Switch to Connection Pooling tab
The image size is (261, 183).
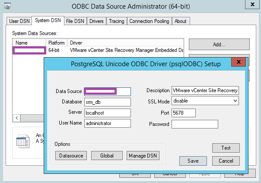coord(150,21)
